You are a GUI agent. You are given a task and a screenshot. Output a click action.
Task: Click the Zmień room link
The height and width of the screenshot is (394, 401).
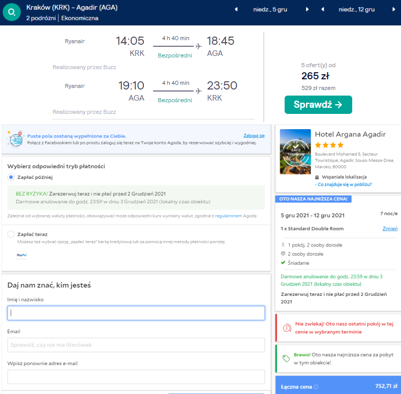pos(390,228)
